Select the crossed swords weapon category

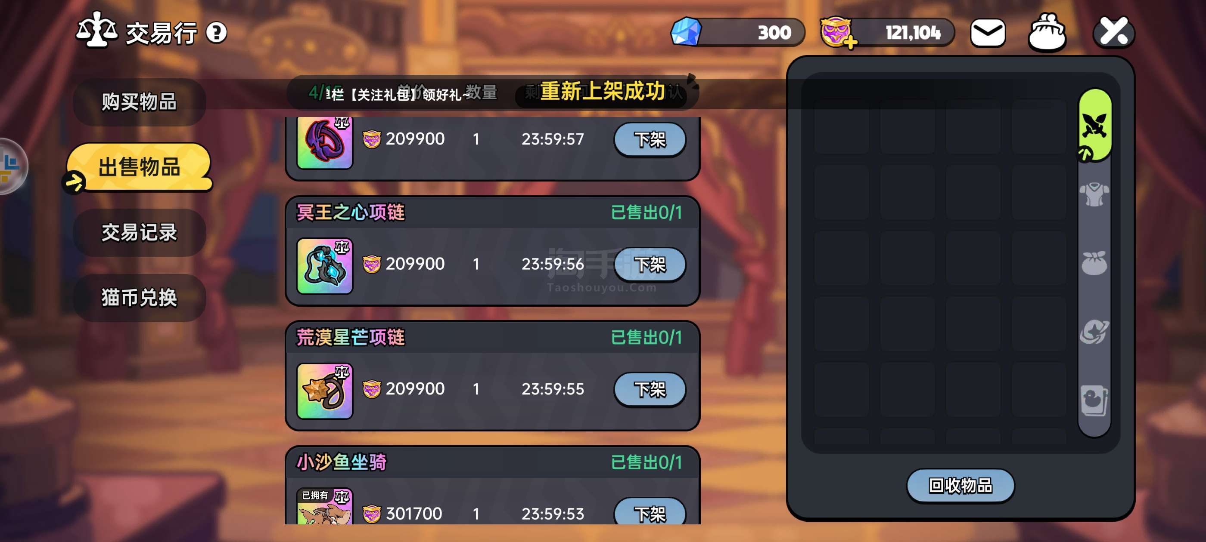click(1094, 125)
